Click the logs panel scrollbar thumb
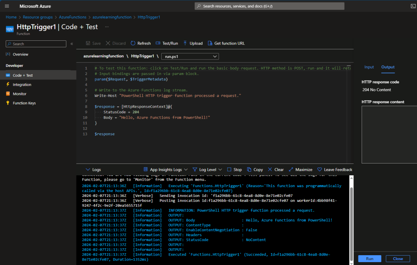Viewport: 417px width, 265px height. (x=351, y=224)
